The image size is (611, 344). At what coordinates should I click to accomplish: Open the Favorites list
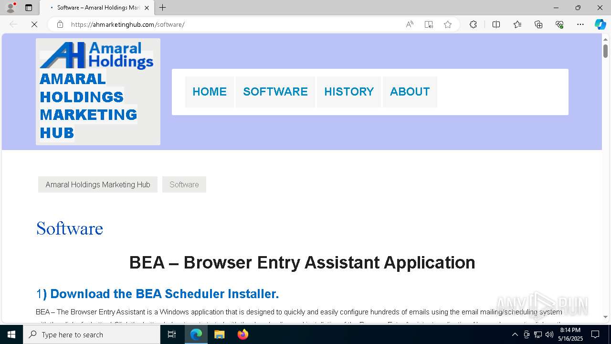pos(517,24)
